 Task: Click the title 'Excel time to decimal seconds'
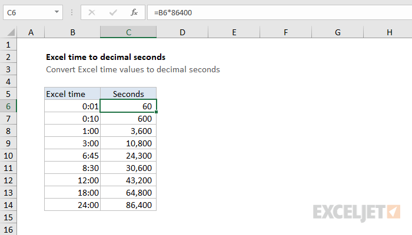click(105, 57)
